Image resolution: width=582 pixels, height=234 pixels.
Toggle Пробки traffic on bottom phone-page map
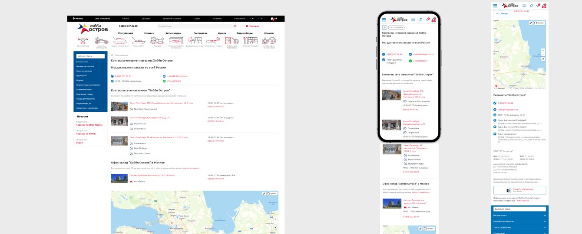pos(428,228)
